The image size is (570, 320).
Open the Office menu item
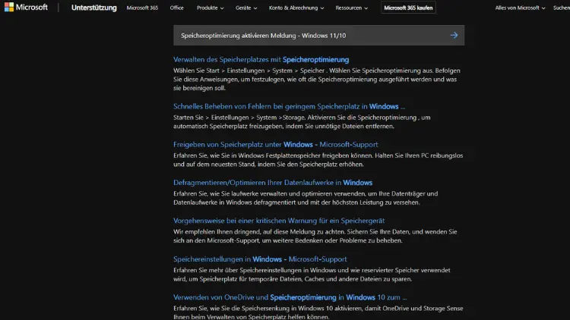pos(176,8)
